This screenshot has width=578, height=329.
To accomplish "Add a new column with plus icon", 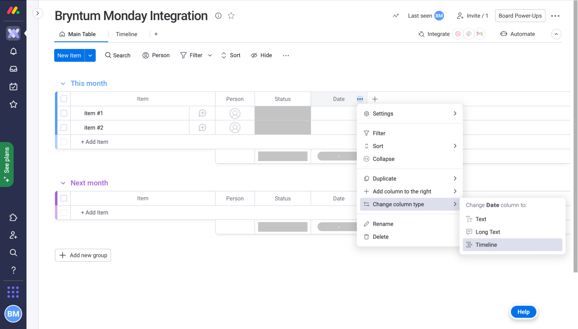I will coord(375,99).
